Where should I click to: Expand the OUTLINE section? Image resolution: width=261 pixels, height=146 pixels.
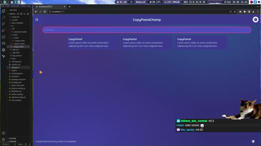pyautogui.click(x=13, y=138)
